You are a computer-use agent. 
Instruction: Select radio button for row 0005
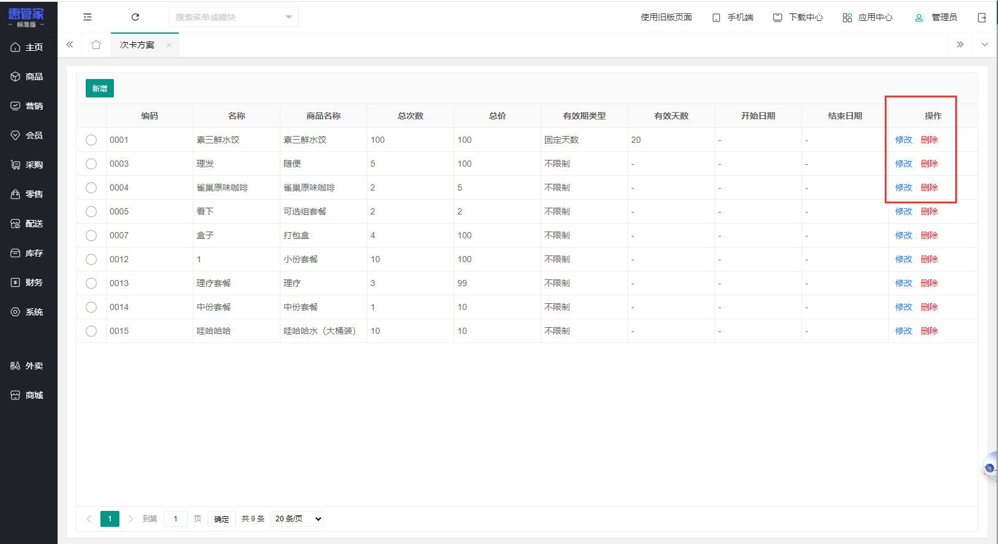click(91, 211)
